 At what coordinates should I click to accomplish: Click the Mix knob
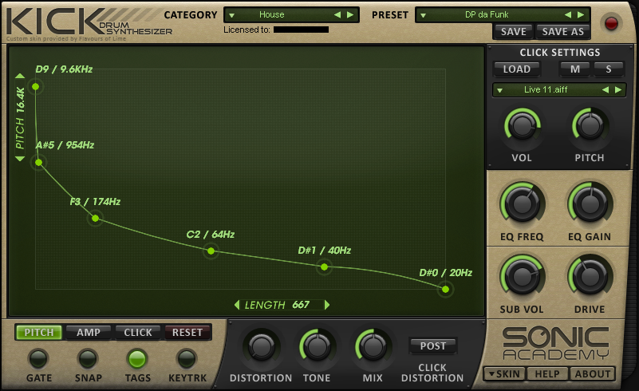tap(373, 347)
